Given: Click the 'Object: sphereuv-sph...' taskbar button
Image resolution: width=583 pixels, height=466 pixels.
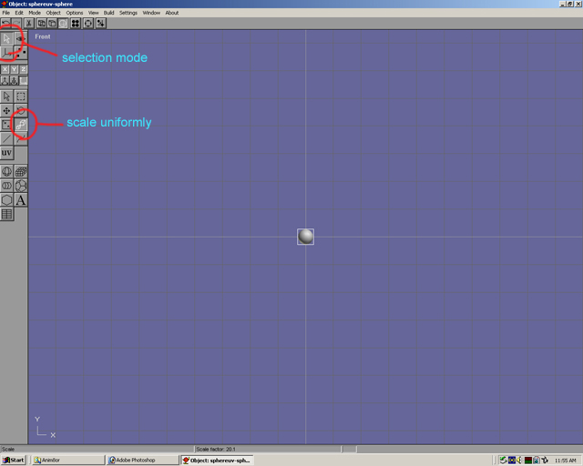Looking at the screenshot, I should pos(218,460).
